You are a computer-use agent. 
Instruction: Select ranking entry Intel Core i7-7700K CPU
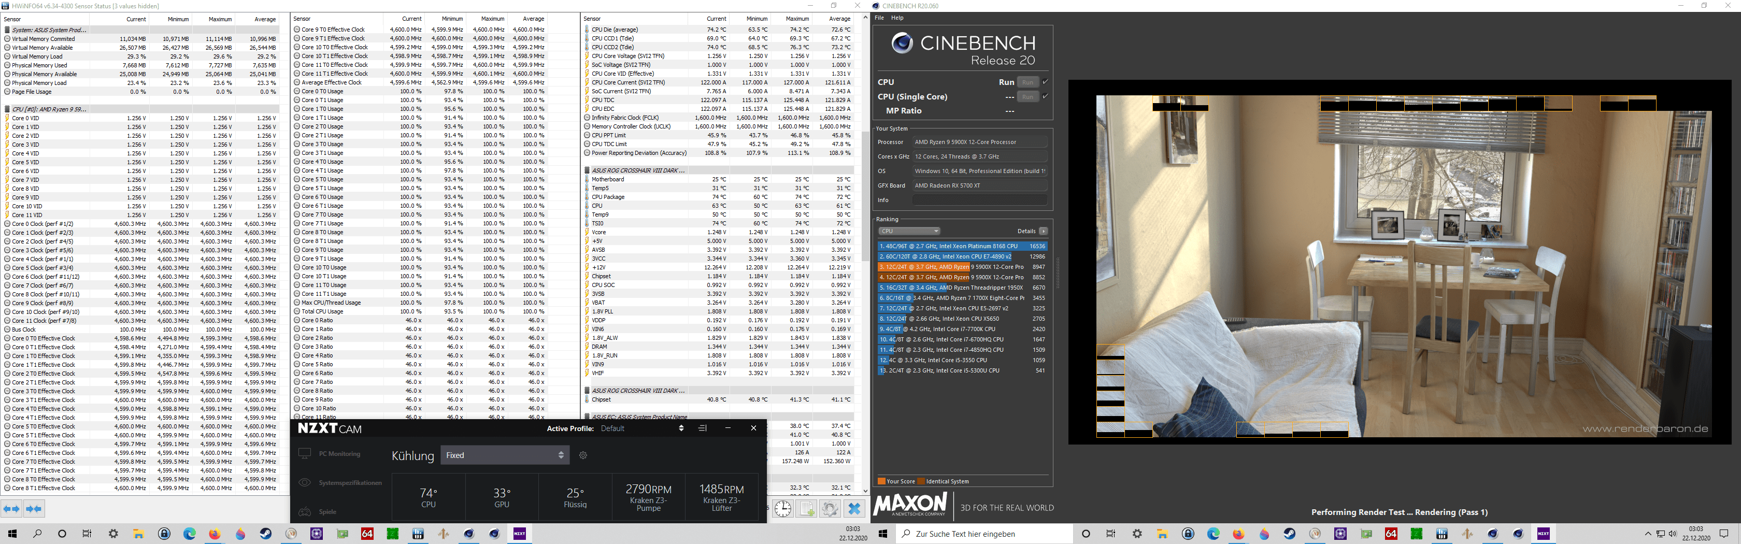coord(962,329)
